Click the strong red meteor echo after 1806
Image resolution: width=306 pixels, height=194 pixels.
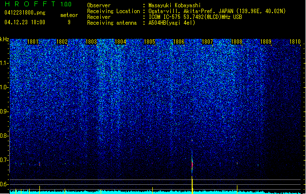point(192,163)
